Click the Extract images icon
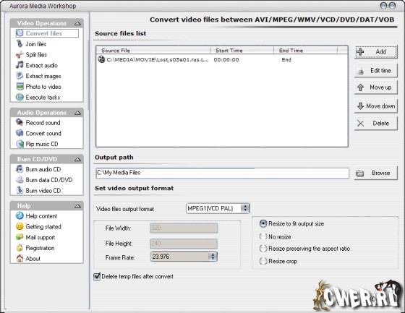405x313 pixels. [20, 76]
